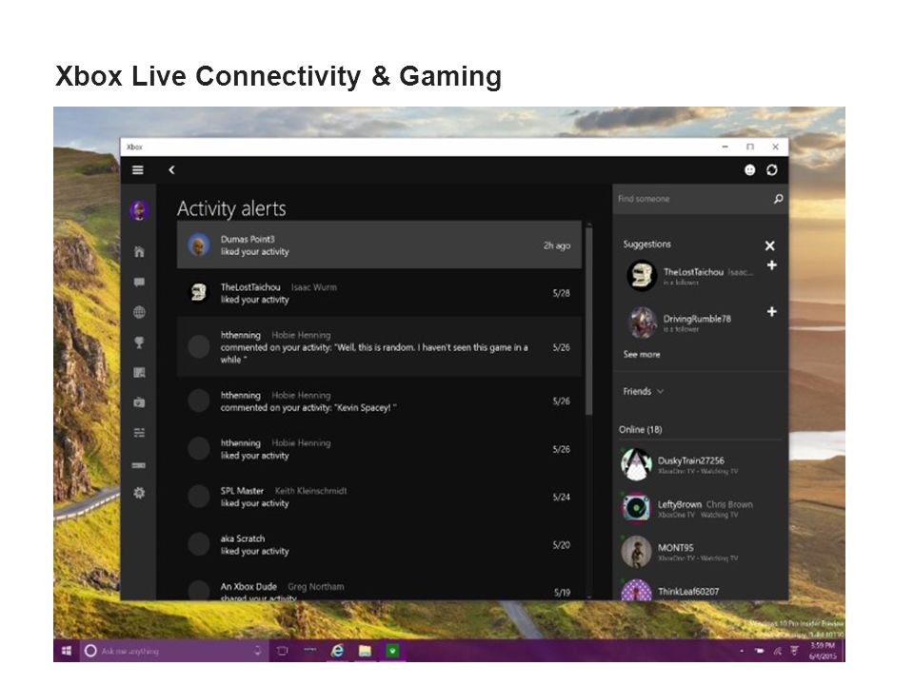Open the globe Activity alerts icon

tap(139, 312)
